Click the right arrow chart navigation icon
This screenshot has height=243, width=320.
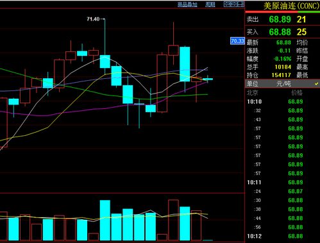pos(233,4)
